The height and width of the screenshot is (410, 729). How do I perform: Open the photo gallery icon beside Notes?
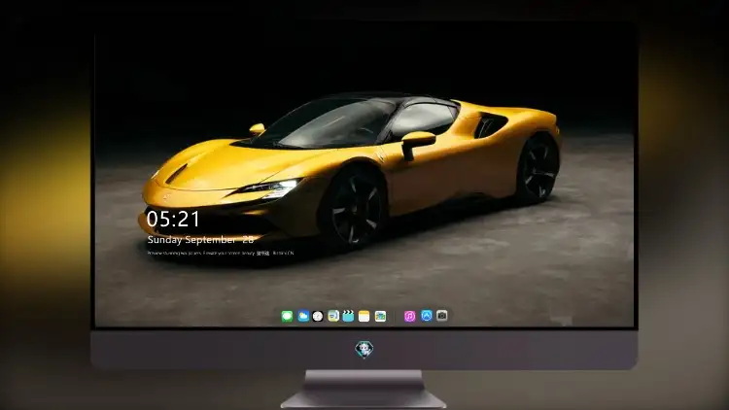[380, 316]
